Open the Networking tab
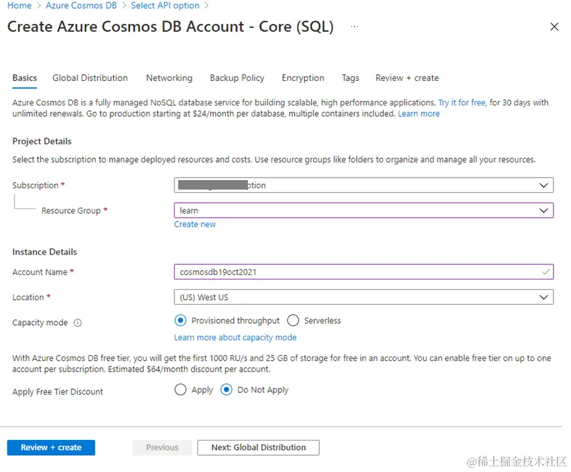The width and height of the screenshot is (571, 472). tap(169, 78)
